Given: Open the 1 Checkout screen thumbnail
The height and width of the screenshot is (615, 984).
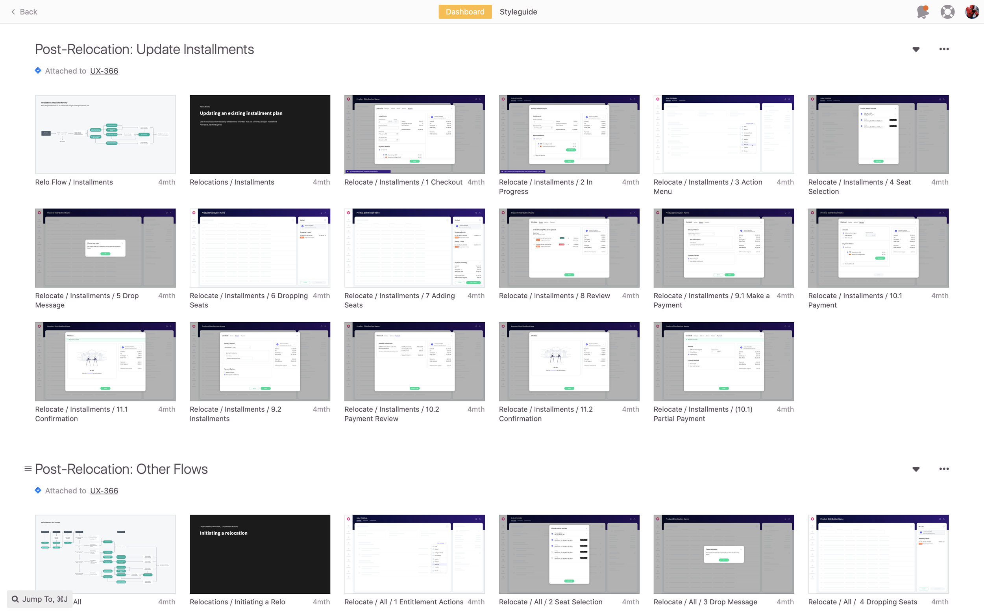Looking at the screenshot, I should tap(414, 134).
